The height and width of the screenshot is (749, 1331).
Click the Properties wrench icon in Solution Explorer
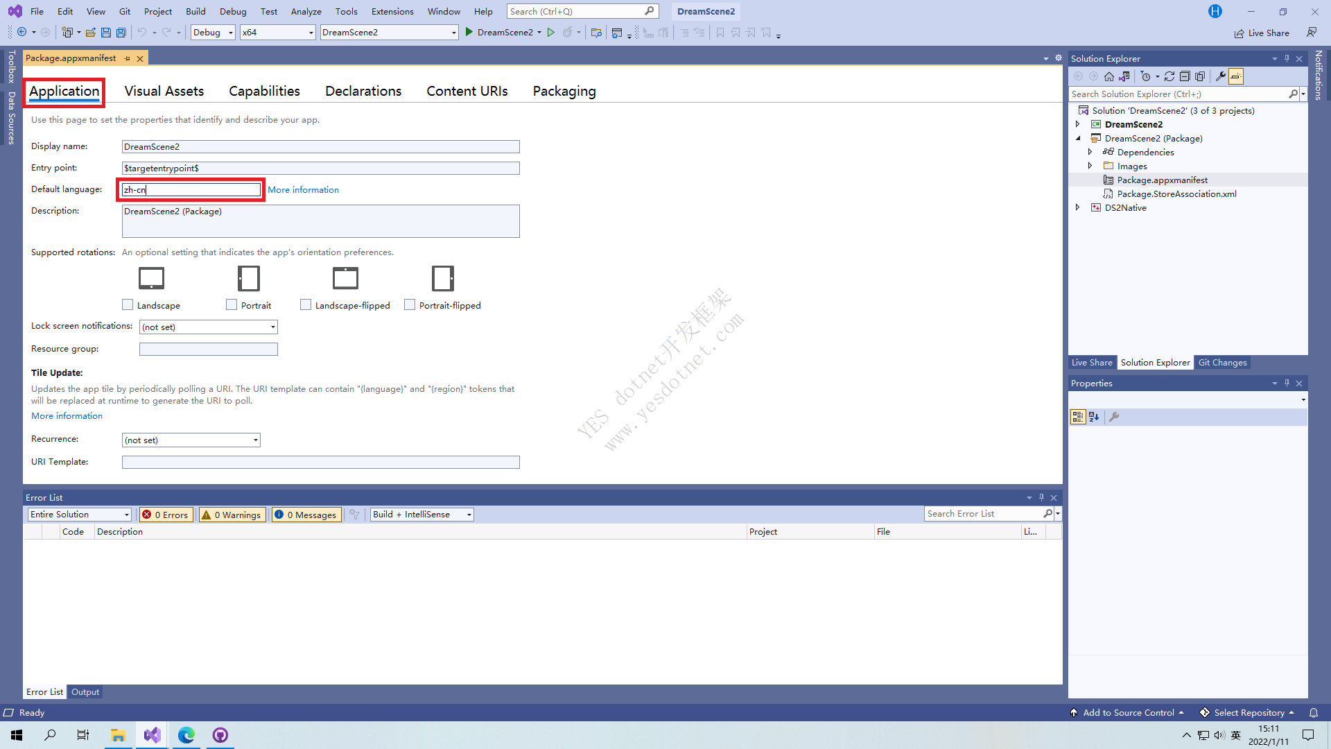point(1221,76)
